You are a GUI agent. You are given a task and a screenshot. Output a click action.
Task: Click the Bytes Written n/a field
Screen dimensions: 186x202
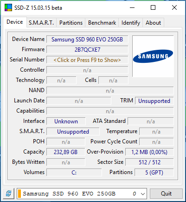pyautogui.click(x=66, y=162)
